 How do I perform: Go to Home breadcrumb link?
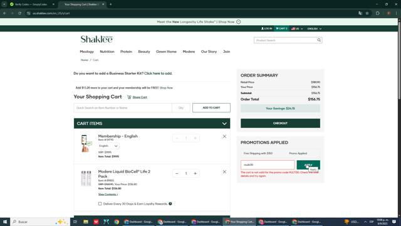pyautogui.click(x=85, y=60)
